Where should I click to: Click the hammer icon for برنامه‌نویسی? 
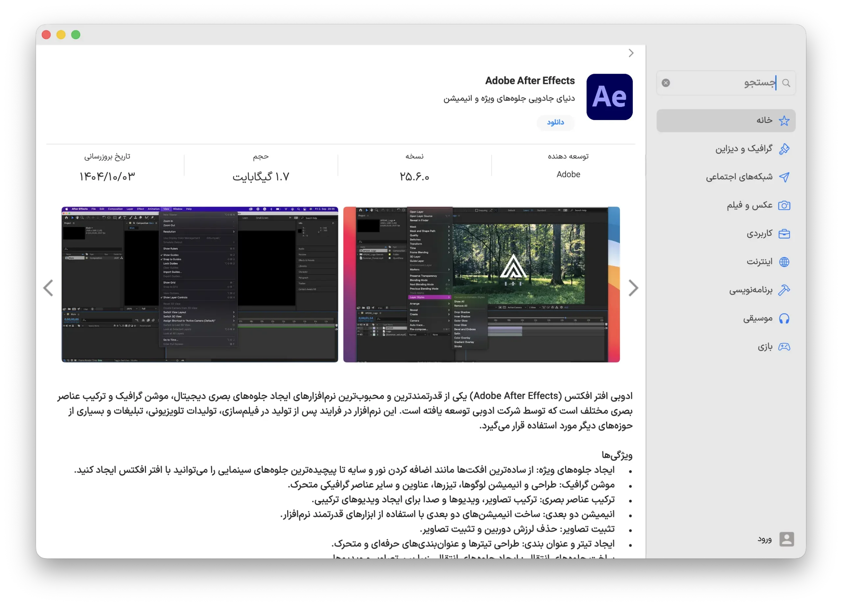click(784, 290)
